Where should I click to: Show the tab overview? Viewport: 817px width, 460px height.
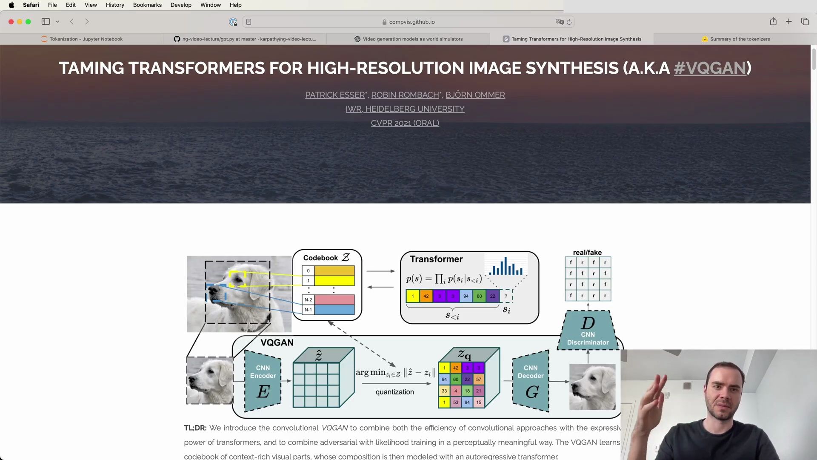805,21
